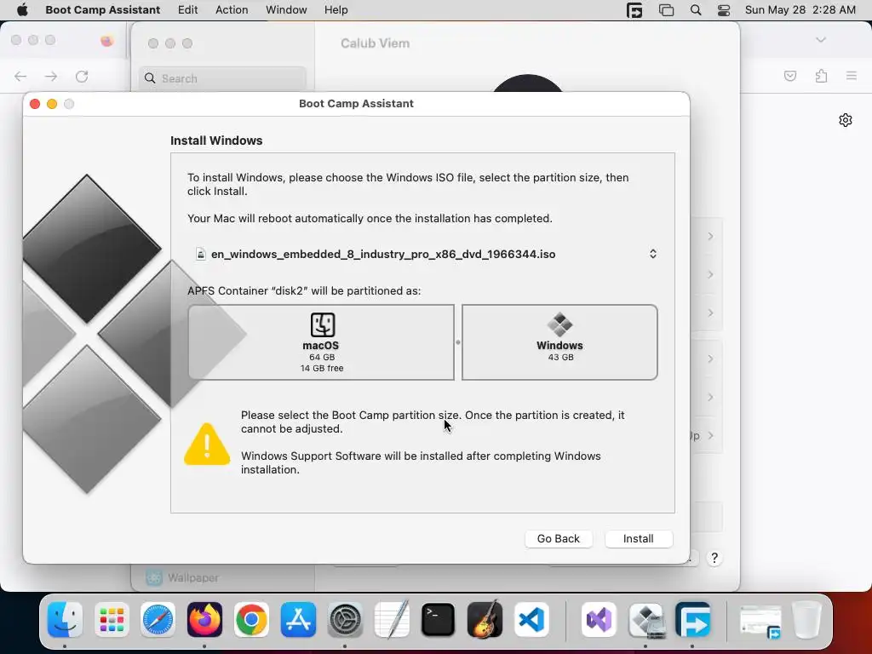Viewport: 872px width, 654px height.
Task: Open Firefox hamburger menu
Action: [852, 76]
